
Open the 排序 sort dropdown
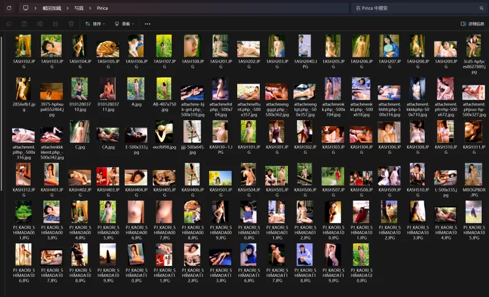(x=95, y=24)
